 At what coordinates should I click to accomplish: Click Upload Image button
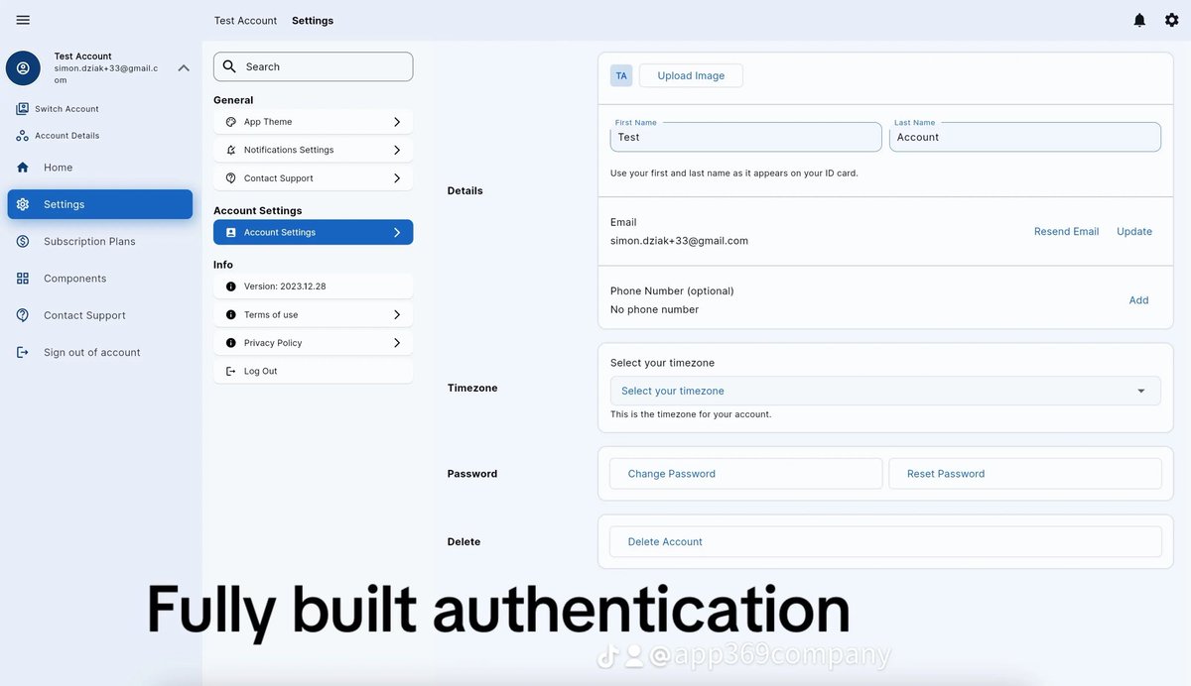pyautogui.click(x=691, y=75)
